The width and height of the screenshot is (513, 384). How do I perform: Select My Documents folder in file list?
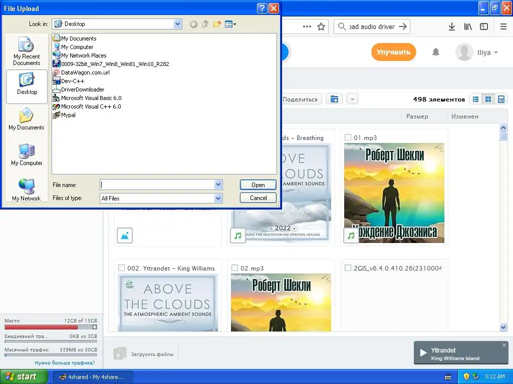(x=75, y=38)
